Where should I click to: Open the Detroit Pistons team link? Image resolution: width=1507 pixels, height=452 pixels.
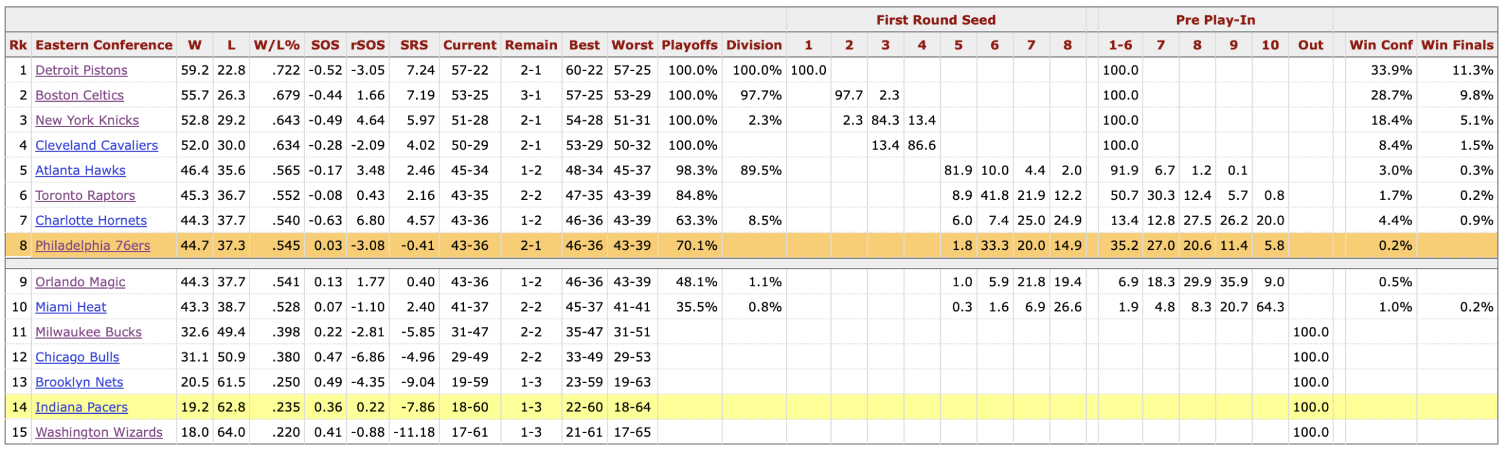coord(81,71)
